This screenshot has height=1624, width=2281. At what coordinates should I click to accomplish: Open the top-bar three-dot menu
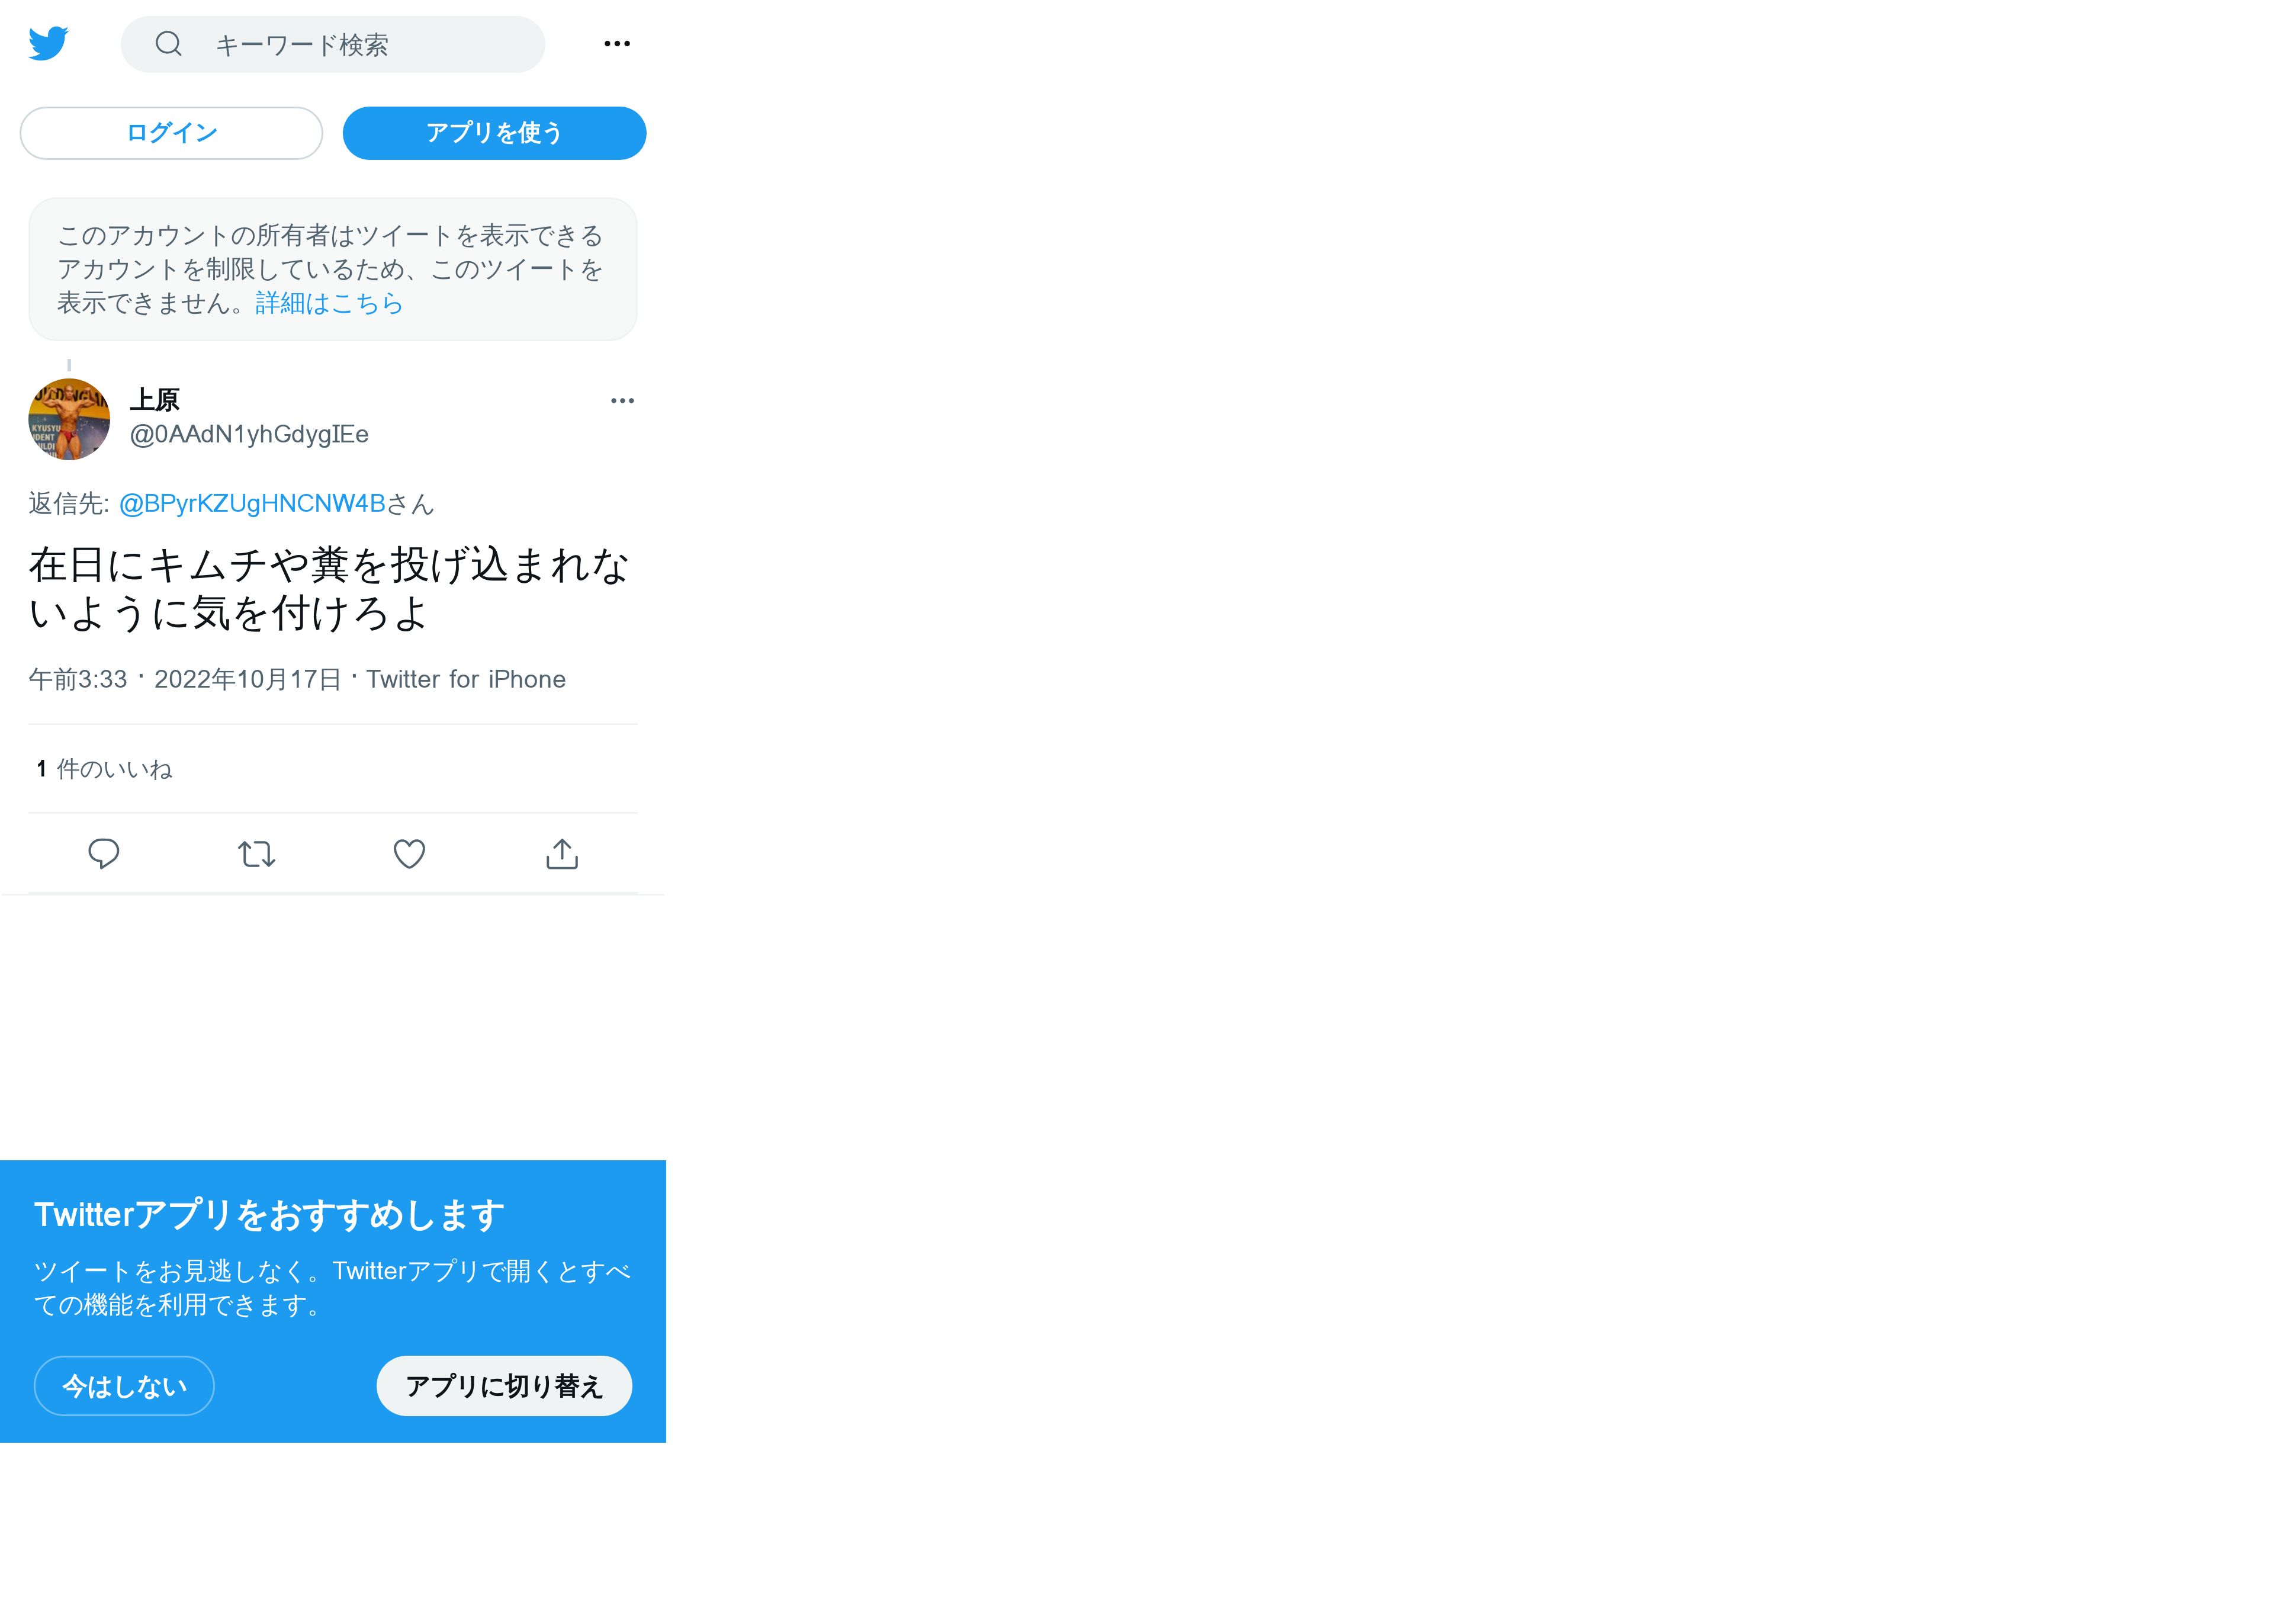pyautogui.click(x=616, y=44)
